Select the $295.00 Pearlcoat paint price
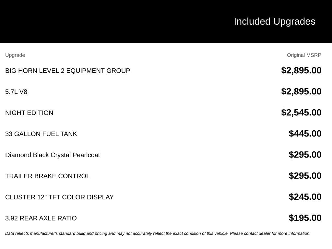 pyautogui.click(x=305, y=155)
